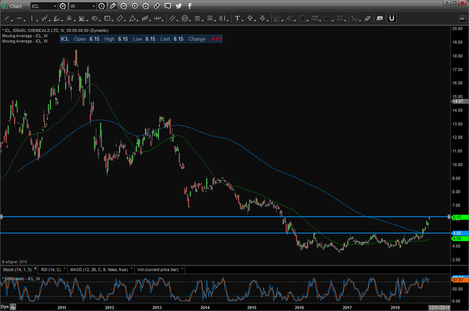Open the W interval dropdown
The image size is (469, 311).
point(93,6)
